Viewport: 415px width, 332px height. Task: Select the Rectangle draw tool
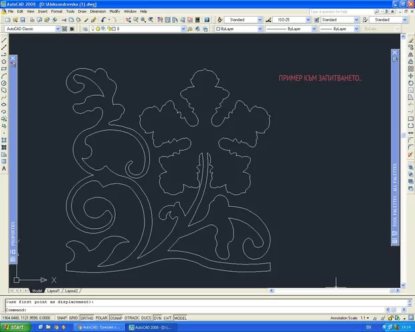(4, 68)
